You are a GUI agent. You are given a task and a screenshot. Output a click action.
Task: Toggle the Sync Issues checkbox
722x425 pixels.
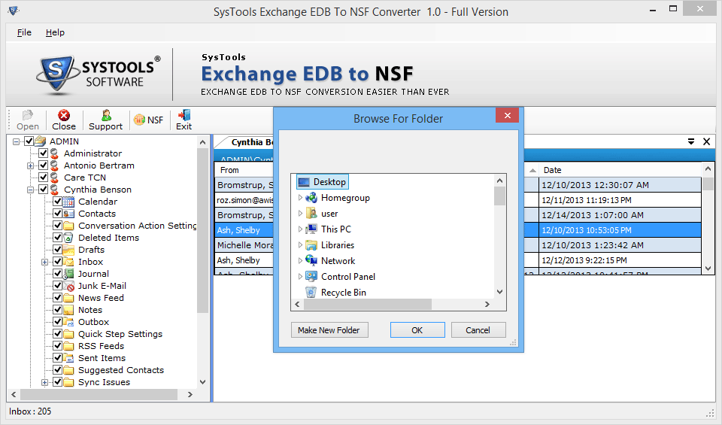(58, 382)
